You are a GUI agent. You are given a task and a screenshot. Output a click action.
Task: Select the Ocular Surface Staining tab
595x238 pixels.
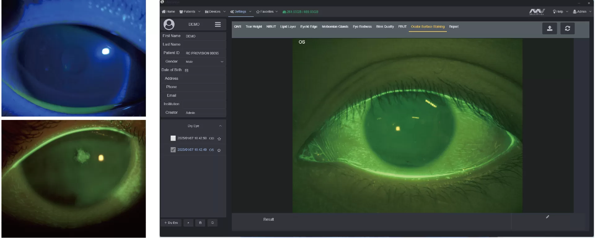pos(428,27)
